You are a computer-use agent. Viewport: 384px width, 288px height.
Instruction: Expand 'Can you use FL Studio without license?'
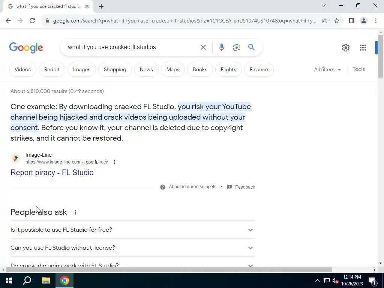(133, 248)
